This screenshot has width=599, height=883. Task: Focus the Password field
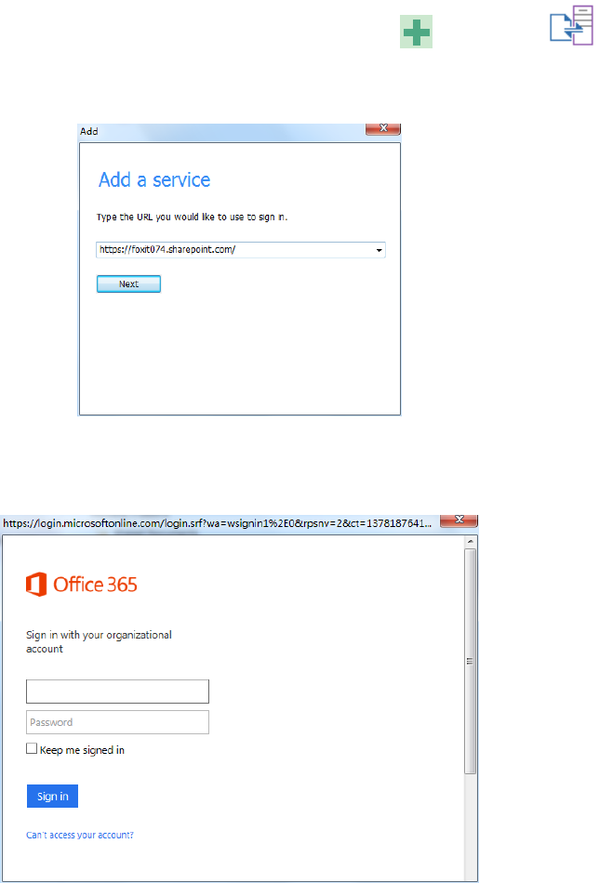(x=117, y=722)
